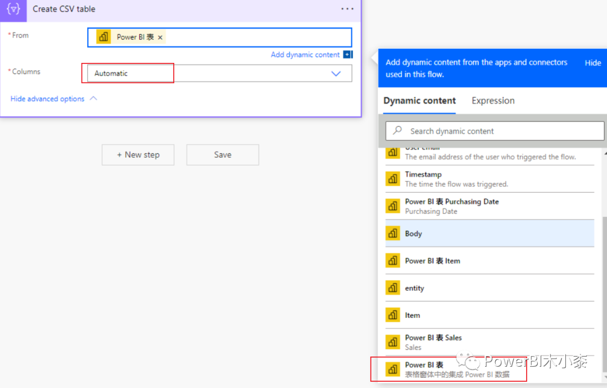Viewport: 607px width, 388px height.
Task: Select Power BI 表 Sales item
Action: click(x=490, y=343)
